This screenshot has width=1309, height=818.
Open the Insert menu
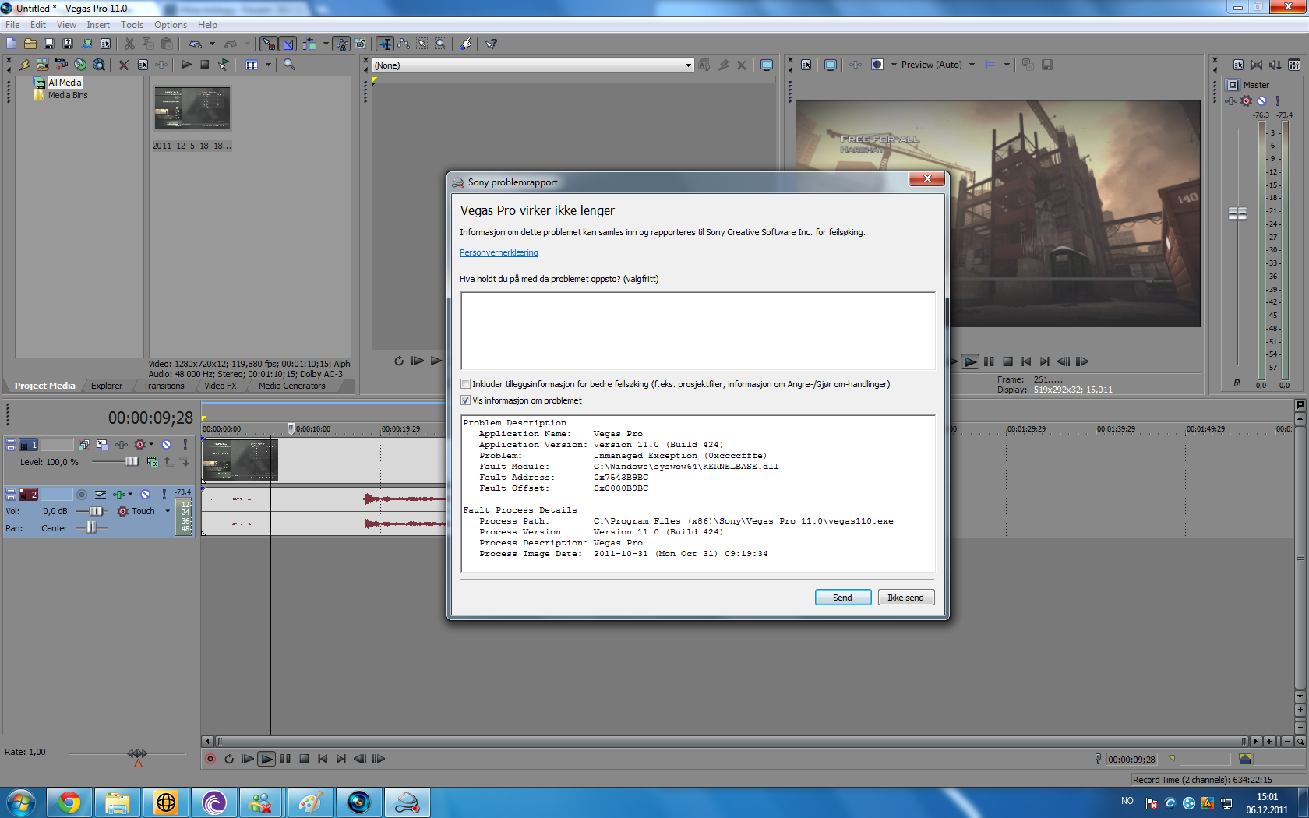pyautogui.click(x=98, y=25)
